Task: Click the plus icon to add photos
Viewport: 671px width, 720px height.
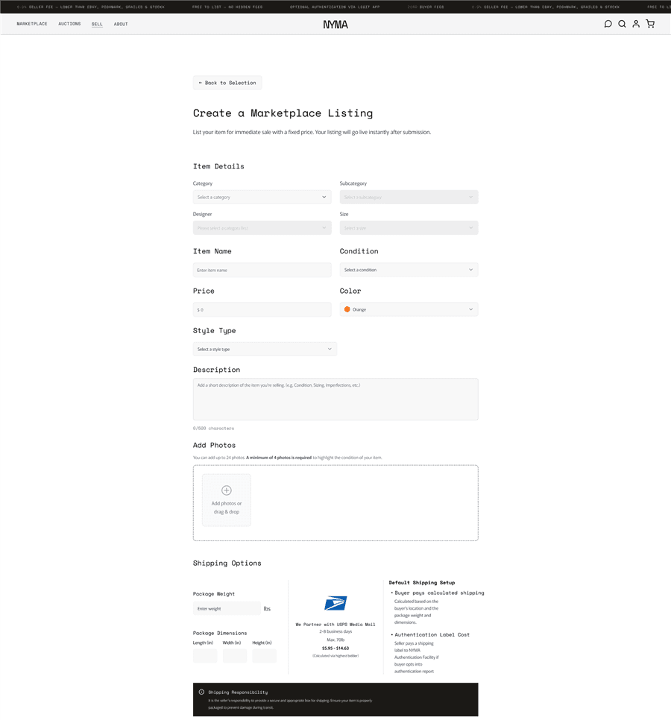Action: click(x=227, y=490)
